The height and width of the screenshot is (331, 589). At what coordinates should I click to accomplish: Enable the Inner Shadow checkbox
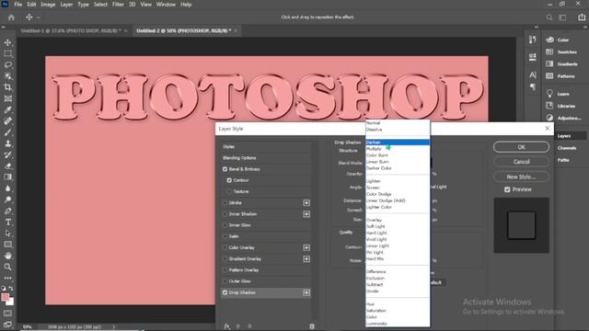click(225, 214)
